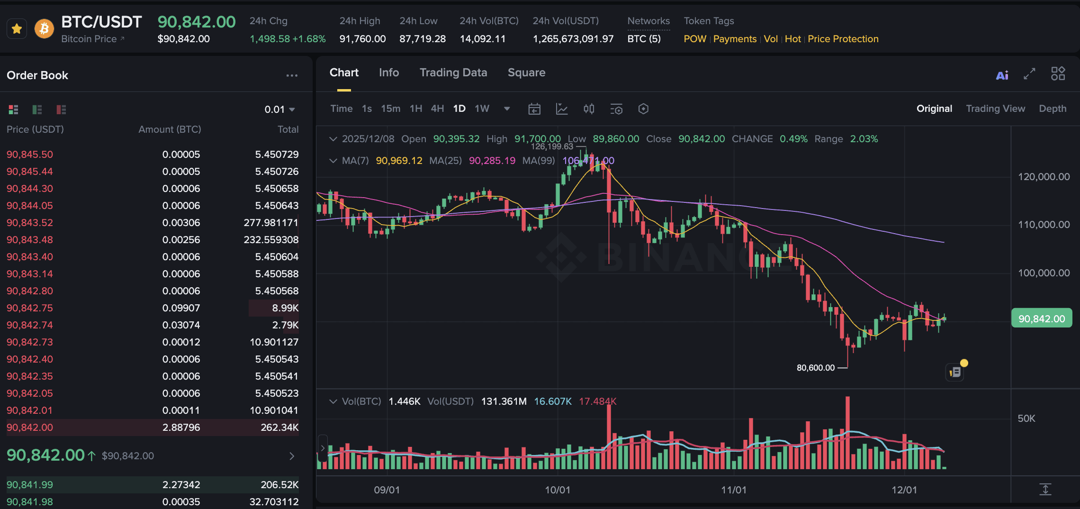Open the extra timeframes chevron dropdown
The height and width of the screenshot is (509, 1080).
tap(506, 109)
